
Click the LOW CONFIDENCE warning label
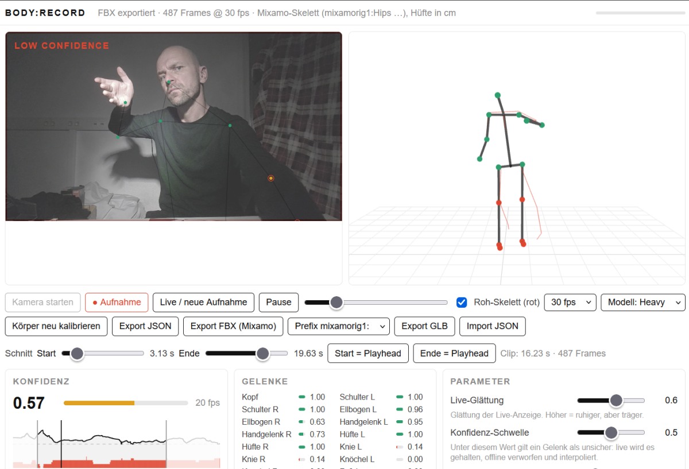(61, 46)
